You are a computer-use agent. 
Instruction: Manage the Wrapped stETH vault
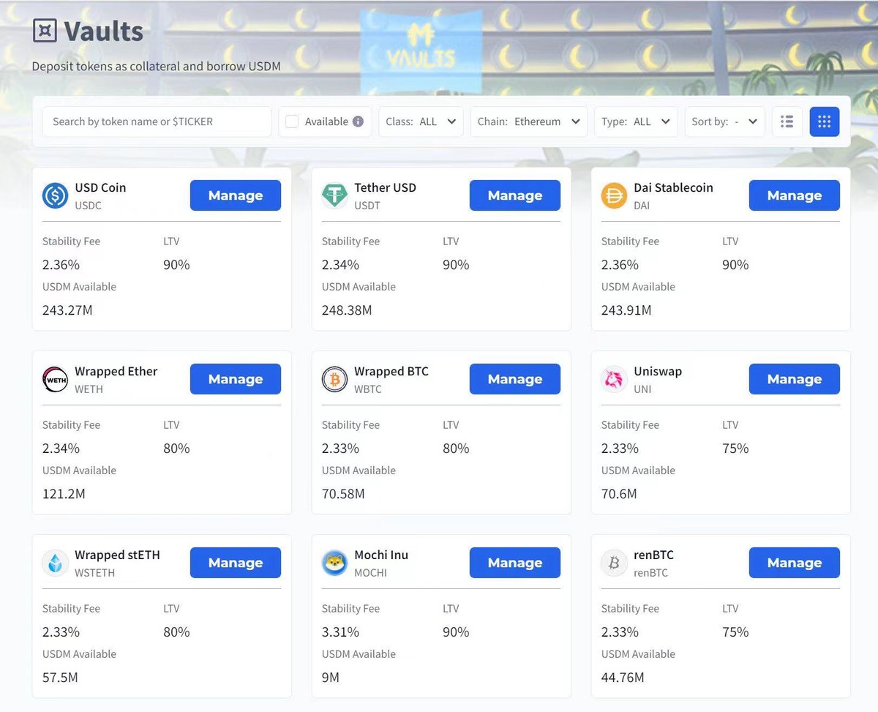point(235,563)
